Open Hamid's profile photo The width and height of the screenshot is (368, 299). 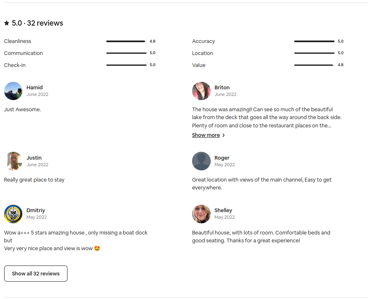(x=13, y=91)
